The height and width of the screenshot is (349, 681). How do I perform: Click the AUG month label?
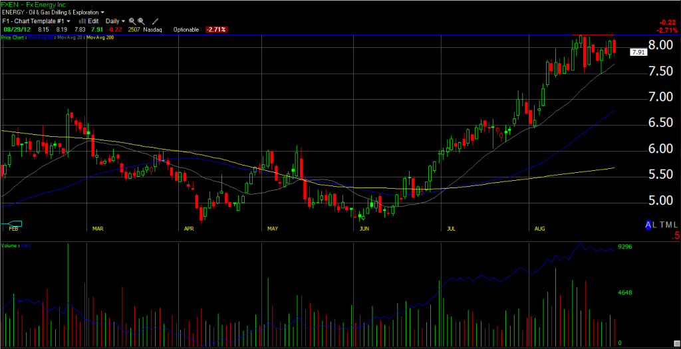coord(540,228)
